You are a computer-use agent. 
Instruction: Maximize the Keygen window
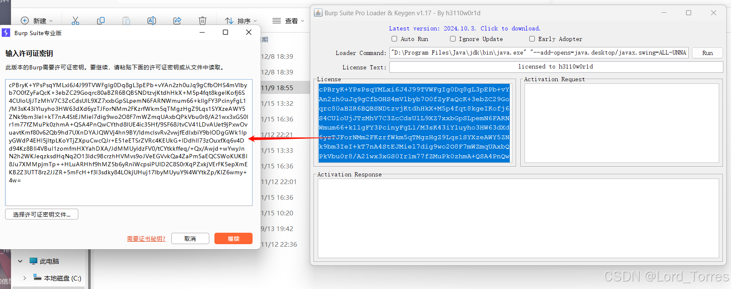coord(689,13)
